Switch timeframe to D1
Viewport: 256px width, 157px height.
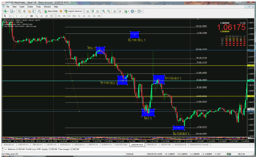coord(89,16)
